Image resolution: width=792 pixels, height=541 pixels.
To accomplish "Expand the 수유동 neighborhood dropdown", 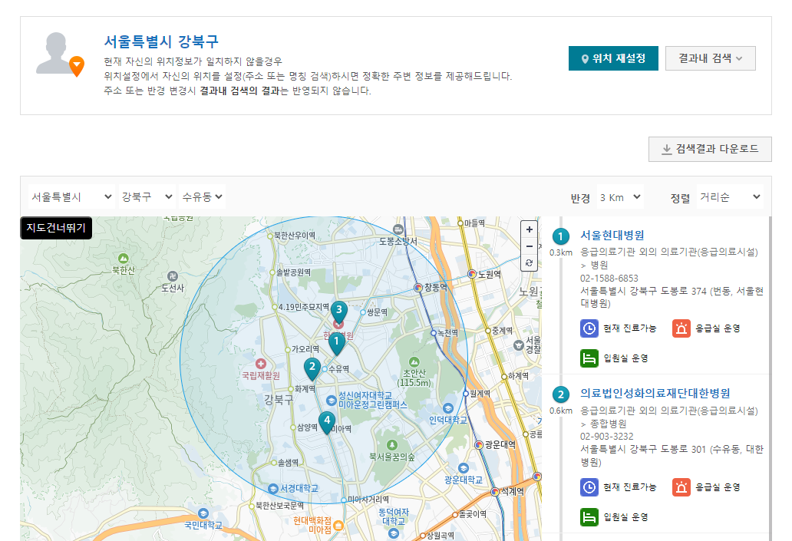I will pos(203,197).
